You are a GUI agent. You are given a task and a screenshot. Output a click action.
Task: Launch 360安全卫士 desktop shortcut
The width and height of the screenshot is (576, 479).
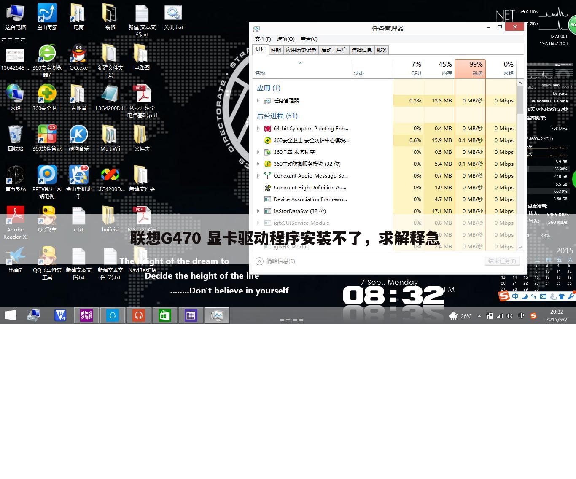(x=47, y=98)
